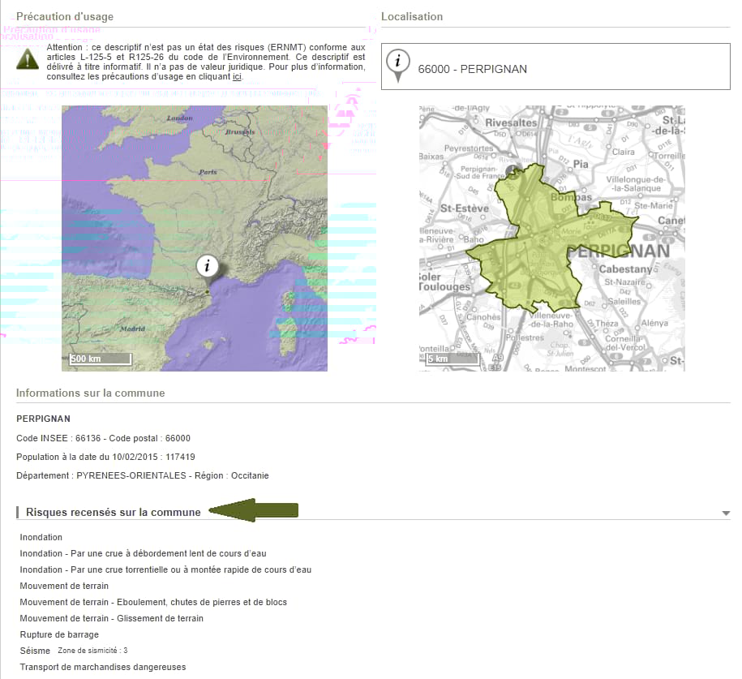Viewport: 742px width, 679px height.
Task: Select 'crue torrentielle' flood risk row
Action: tap(165, 569)
